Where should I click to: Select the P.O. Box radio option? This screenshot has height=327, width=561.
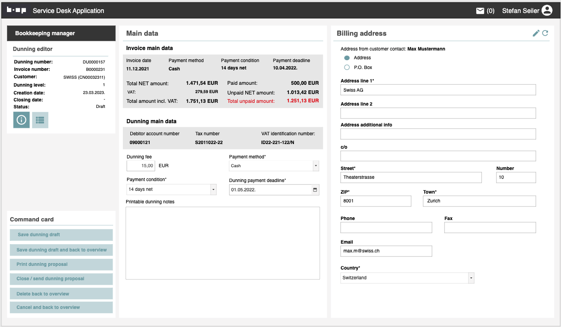(347, 68)
